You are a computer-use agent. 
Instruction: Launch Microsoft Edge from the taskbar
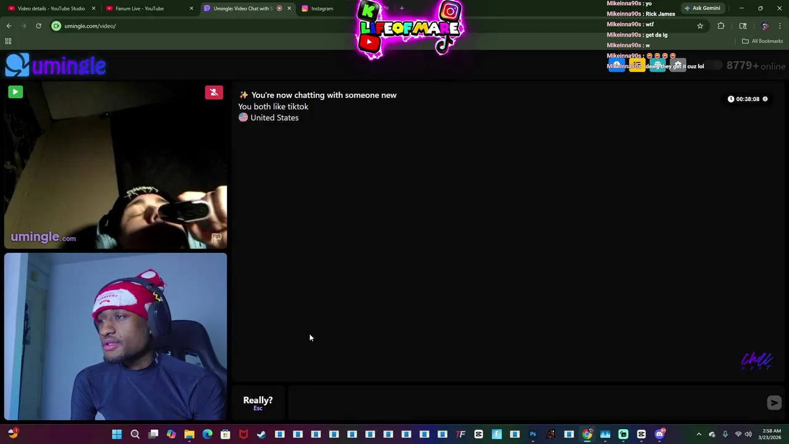(207, 434)
